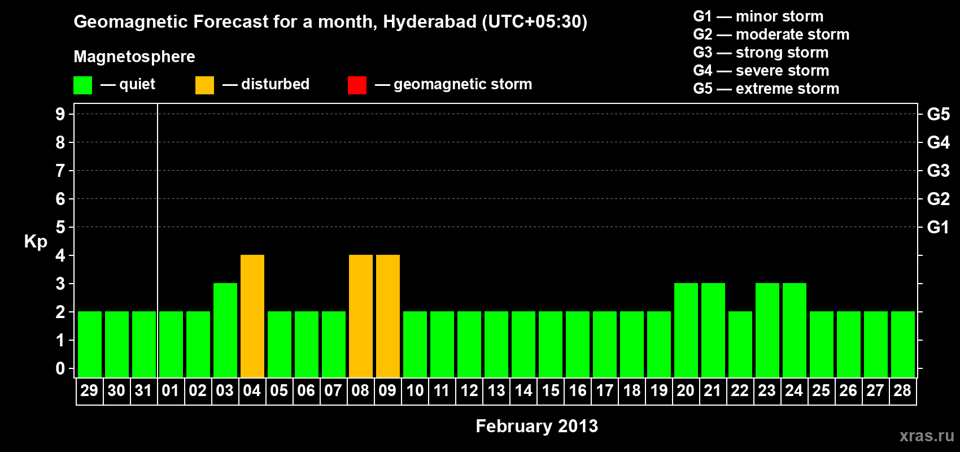This screenshot has width=960, height=452.
Task: Select the green bar for January 31
Action: 144,344
